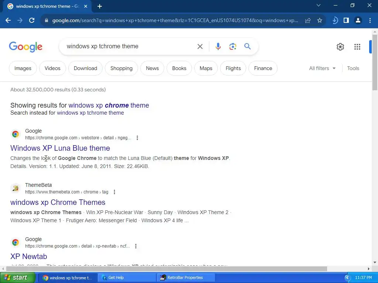
Task: Reload the current page
Action: click(32, 21)
